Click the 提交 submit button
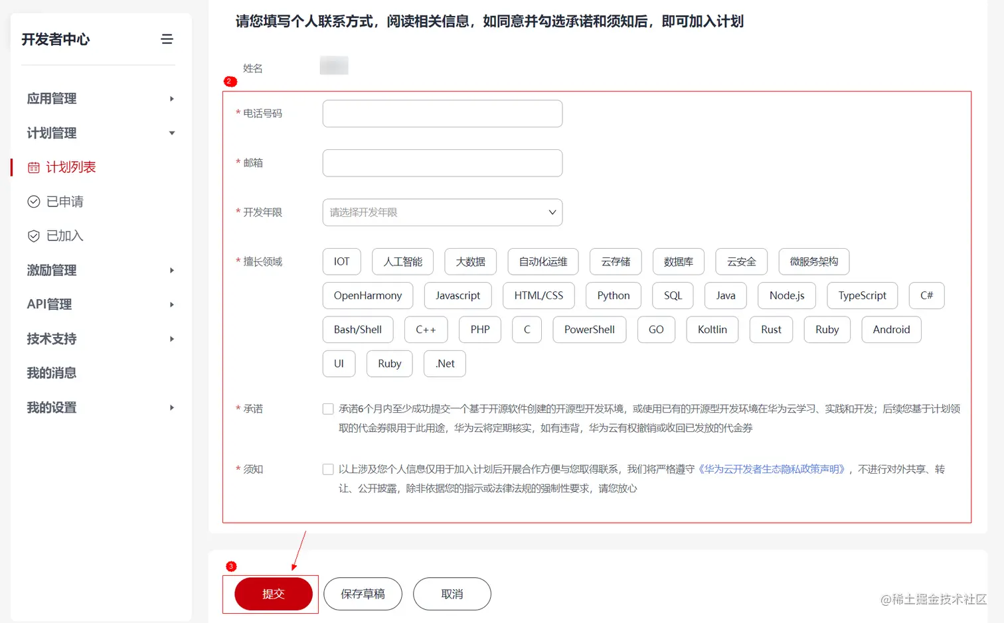 (273, 594)
